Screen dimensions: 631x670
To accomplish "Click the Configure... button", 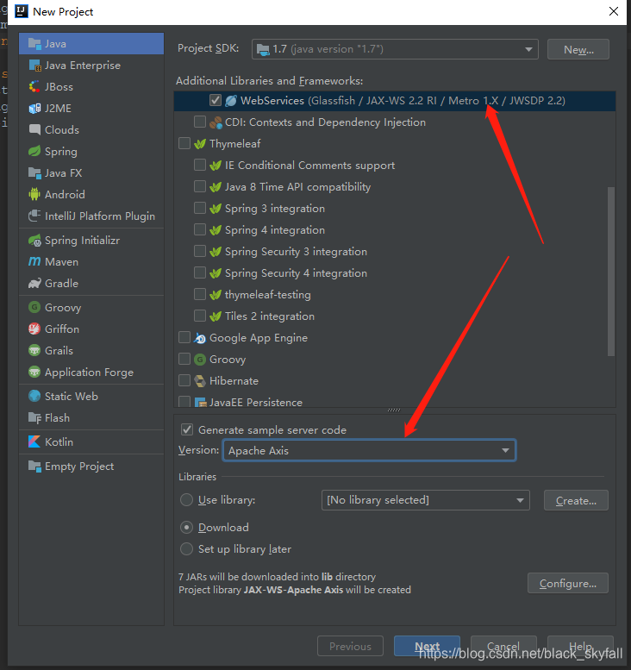I will 568,583.
